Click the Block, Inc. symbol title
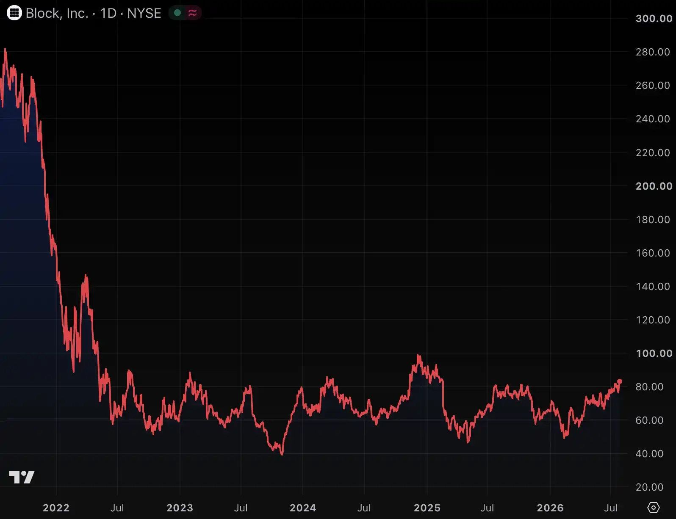 tap(57, 13)
